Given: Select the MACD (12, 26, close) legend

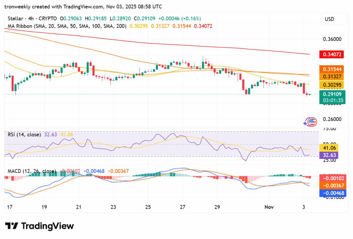Looking at the screenshot, I should 32,171.
